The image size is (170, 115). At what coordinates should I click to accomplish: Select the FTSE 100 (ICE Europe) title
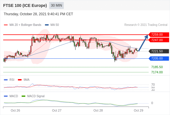25,5
